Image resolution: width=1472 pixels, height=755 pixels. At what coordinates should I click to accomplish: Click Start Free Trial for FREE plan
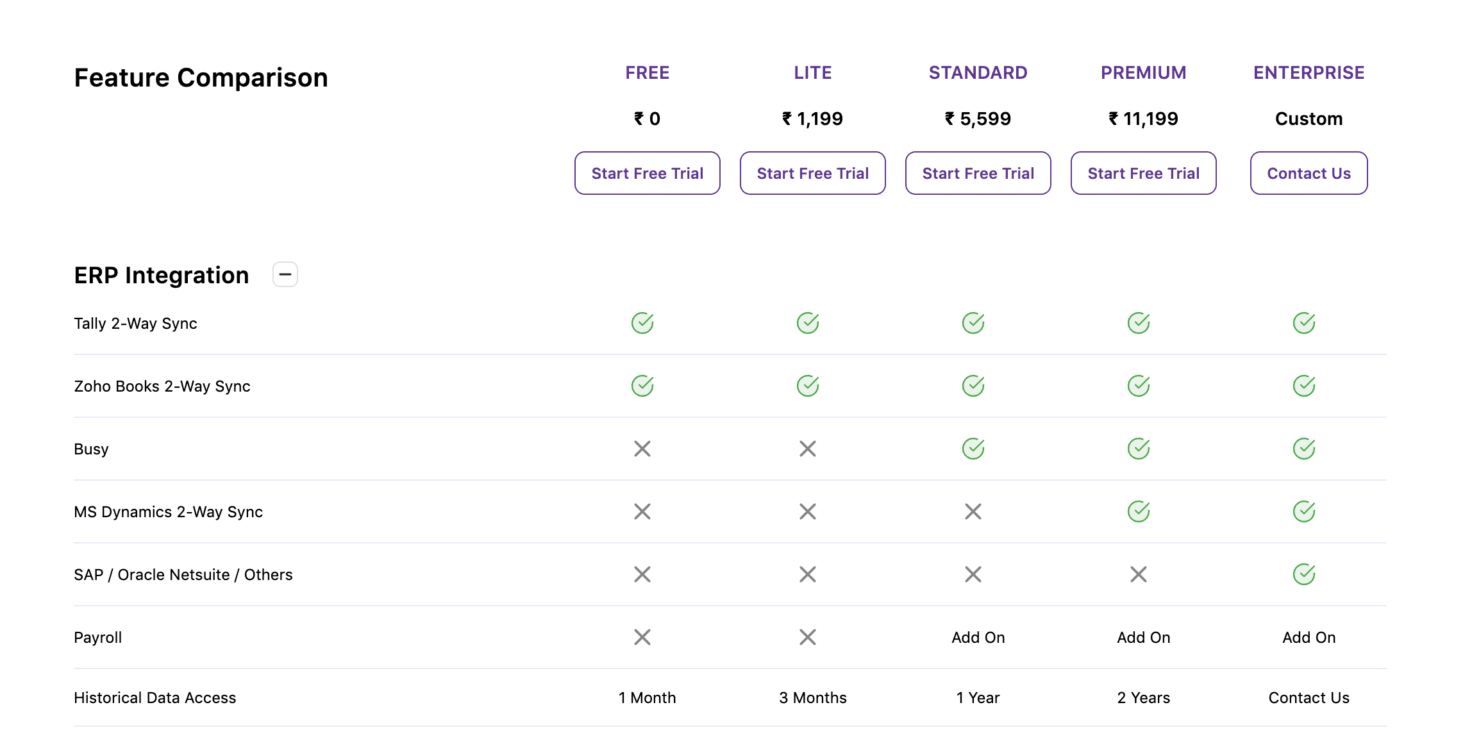point(647,173)
